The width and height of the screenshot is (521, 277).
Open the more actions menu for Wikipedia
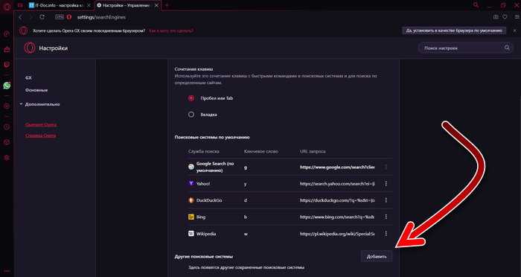coord(386,234)
